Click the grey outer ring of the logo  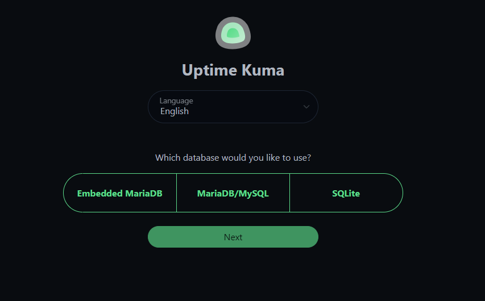click(x=220, y=34)
